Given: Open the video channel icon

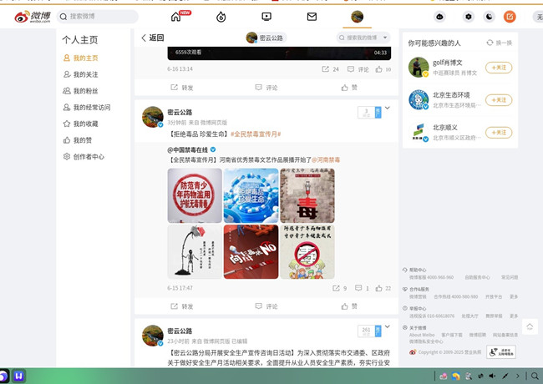Looking at the screenshot, I should tap(266, 16).
